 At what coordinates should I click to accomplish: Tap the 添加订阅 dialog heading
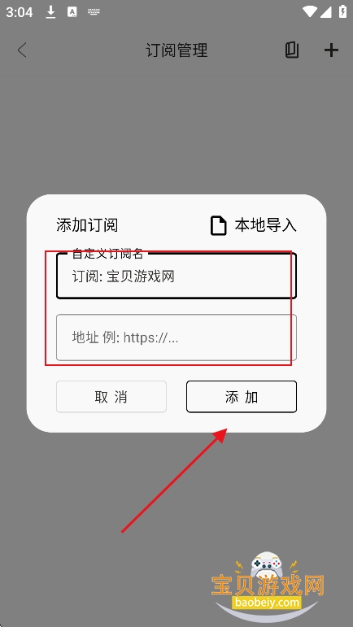87,225
